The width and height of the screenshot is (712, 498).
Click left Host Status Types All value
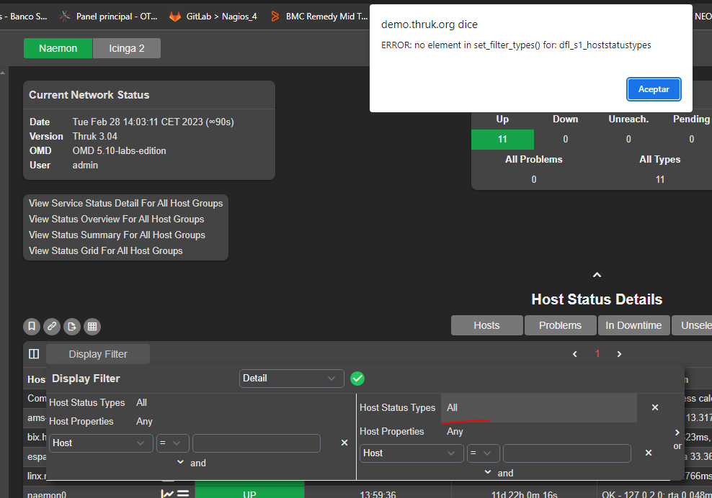pos(142,402)
